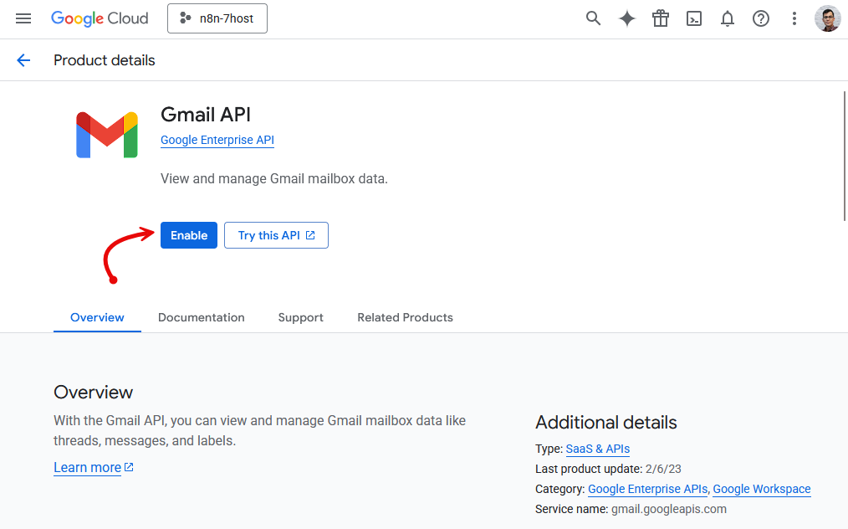The width and height of the screenshot is (848, 529).
Task: Click the gift free trial icon
Action: pyautogui.click(x=661, y=18)
